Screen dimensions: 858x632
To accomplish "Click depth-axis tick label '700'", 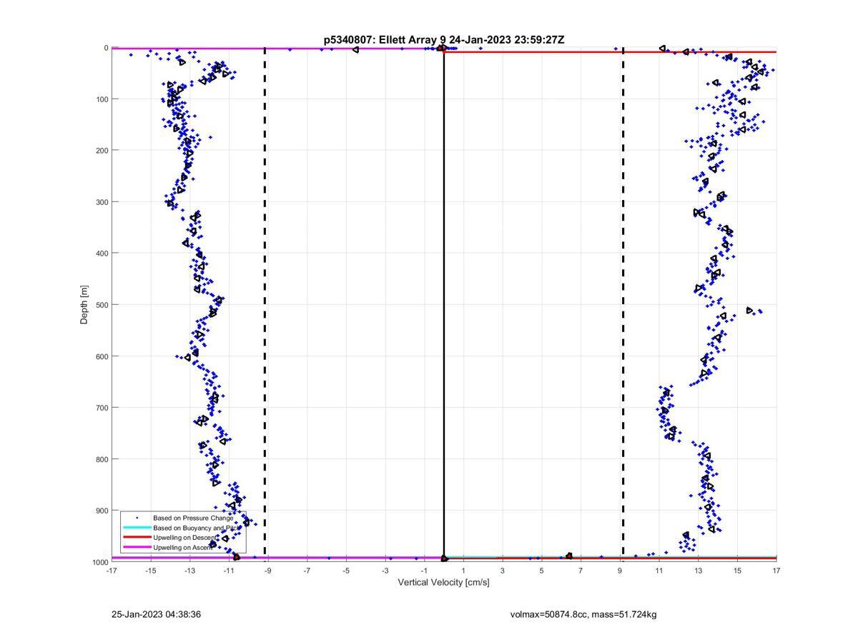I will click(102, 407).
